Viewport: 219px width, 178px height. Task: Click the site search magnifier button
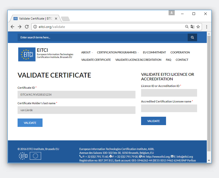coord(192,37)
